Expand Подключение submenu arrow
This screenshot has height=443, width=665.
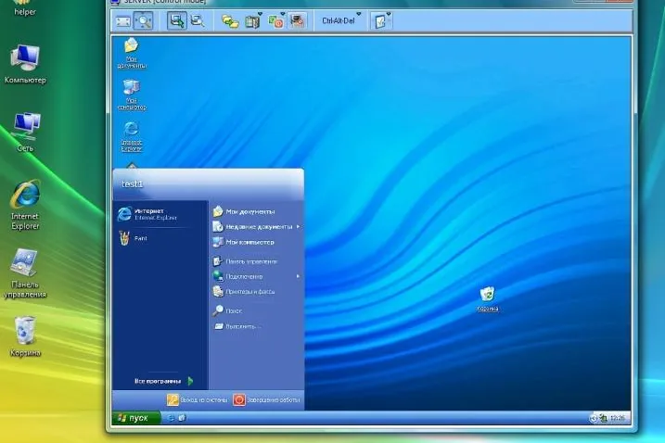click(x=298, y=276)
